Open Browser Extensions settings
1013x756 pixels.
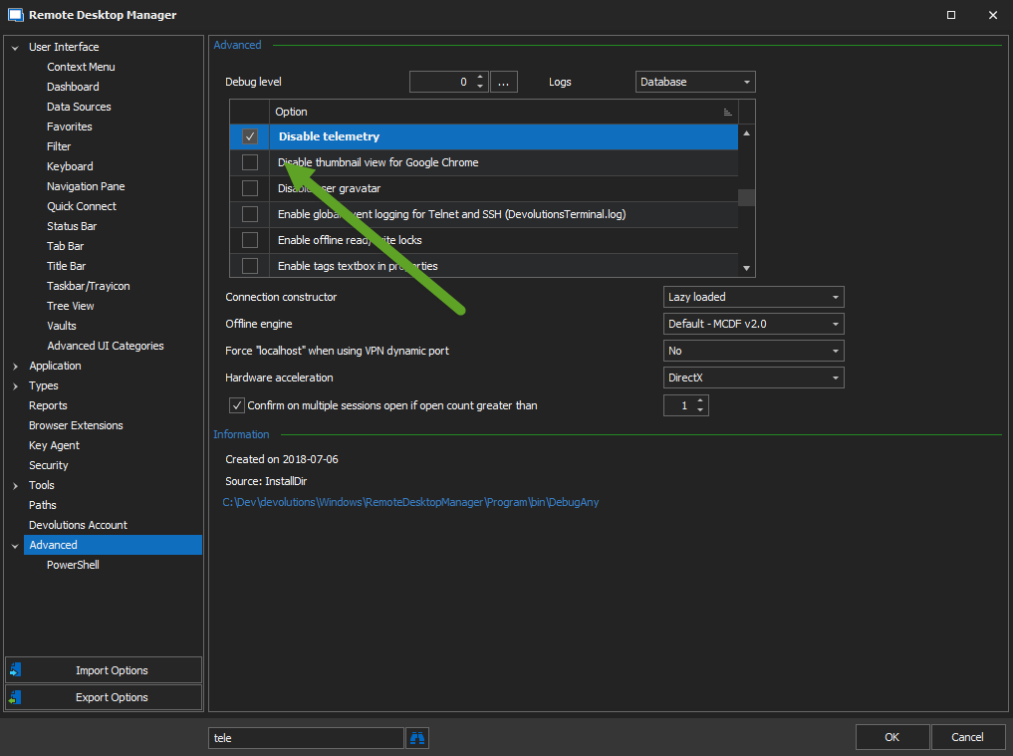click(76, 426)
